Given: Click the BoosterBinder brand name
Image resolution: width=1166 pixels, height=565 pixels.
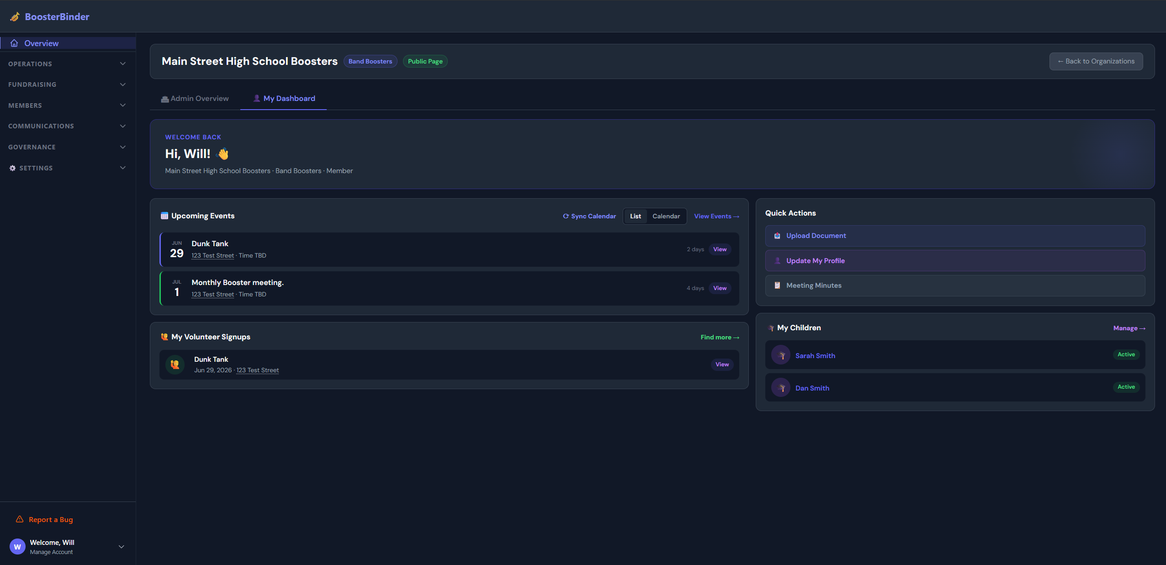Looking at the screenshot, I should point(57,17).
